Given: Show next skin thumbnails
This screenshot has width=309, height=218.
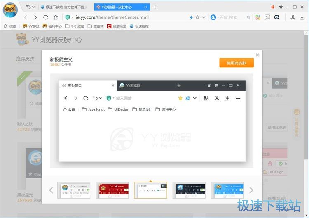Looking at the screenshot, I should (x=251, y=190).
